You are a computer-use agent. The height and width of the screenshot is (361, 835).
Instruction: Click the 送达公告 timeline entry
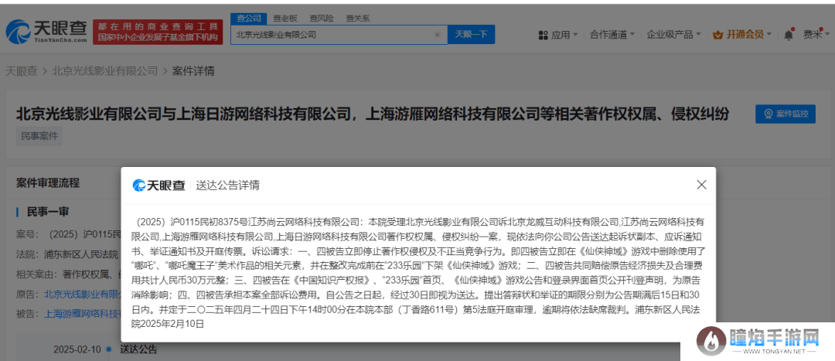tap(138, 350)
